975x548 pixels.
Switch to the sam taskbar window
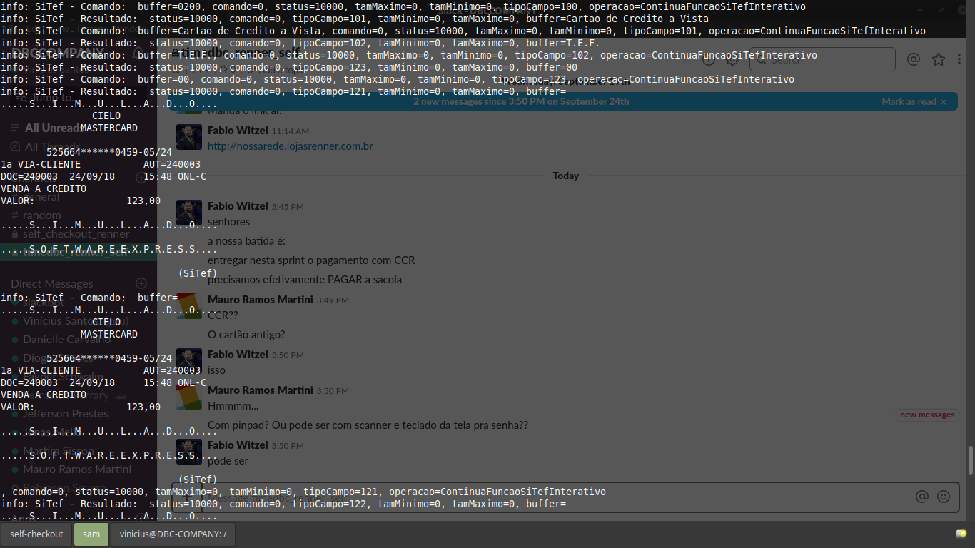click(x=91, y=534)
